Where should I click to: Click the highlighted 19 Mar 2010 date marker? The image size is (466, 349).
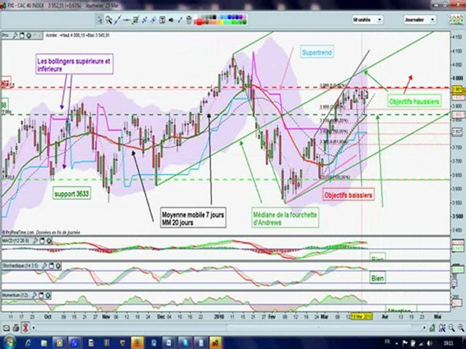(x=361, y=317)
